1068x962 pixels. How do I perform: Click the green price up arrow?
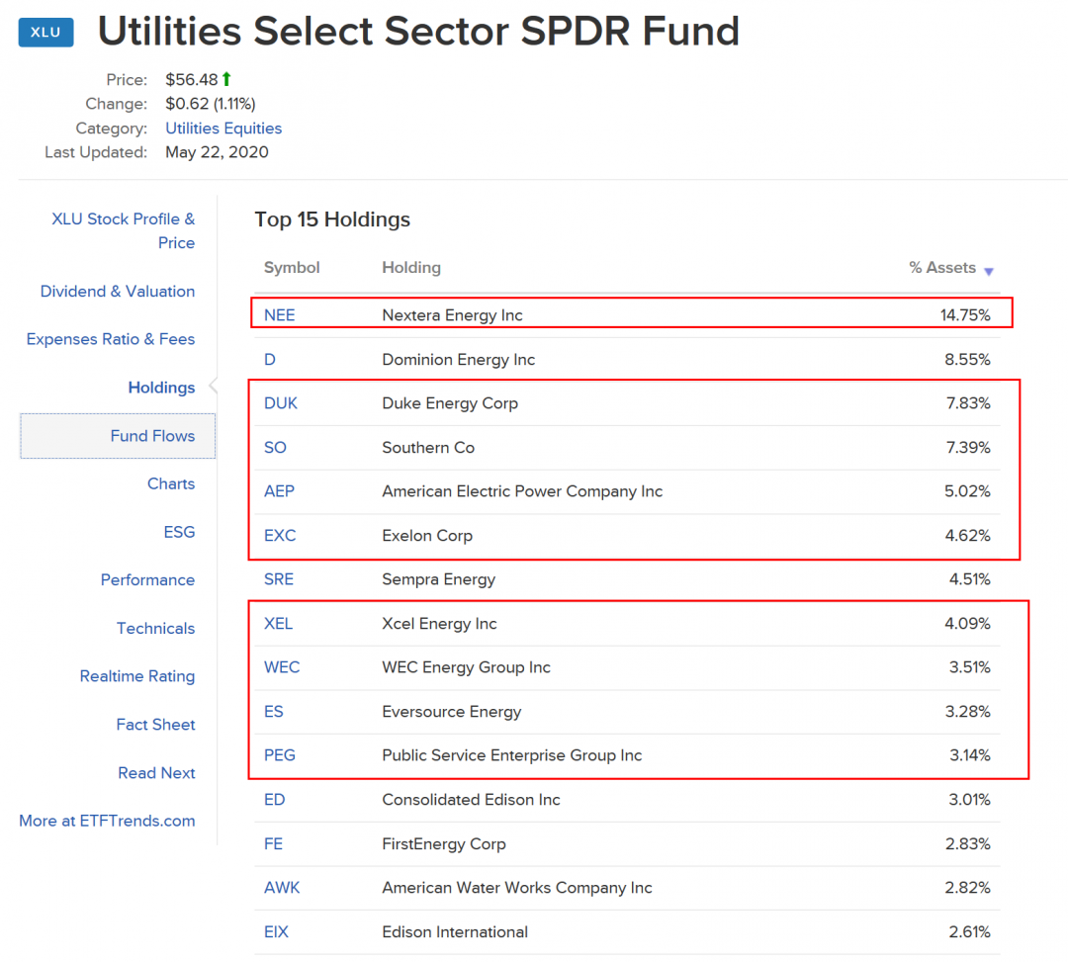click(226, 79)
